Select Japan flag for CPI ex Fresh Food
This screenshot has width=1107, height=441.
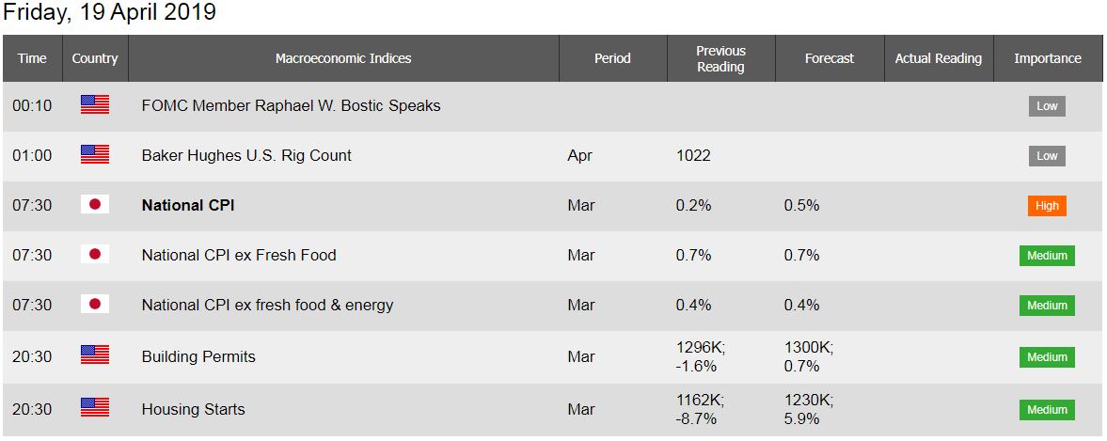point(95,255)
